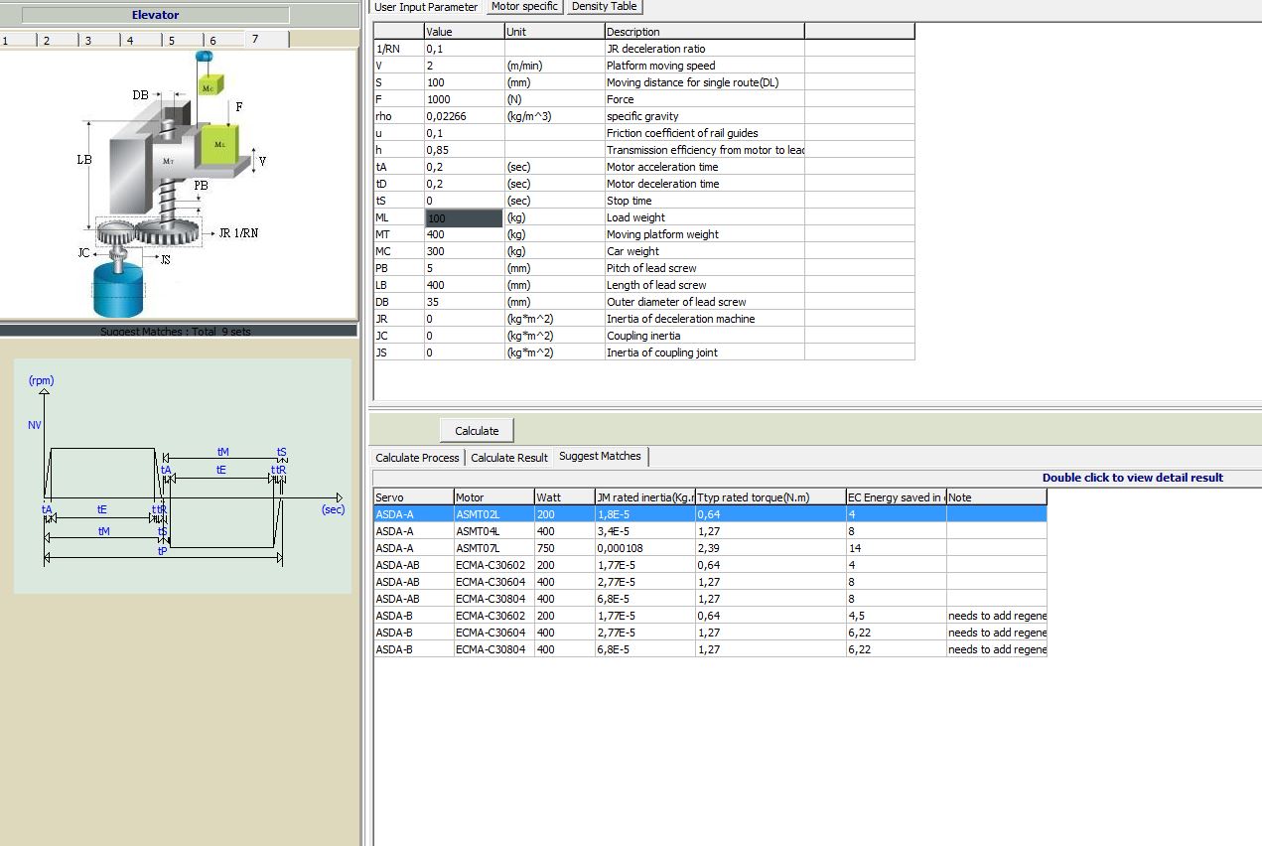The height and width of the screenshot is (846, 1262).
Task: Click the JM rated inertia column header
Action: click(x=644, y=497)
